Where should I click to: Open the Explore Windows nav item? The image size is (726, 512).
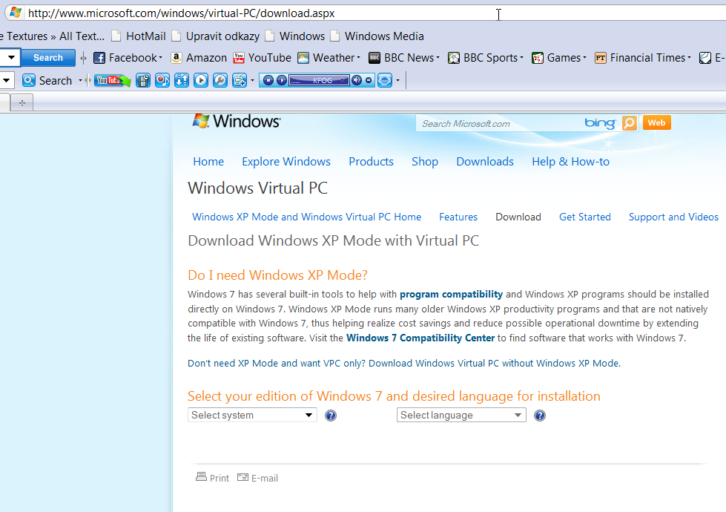[x=286, y=162]
